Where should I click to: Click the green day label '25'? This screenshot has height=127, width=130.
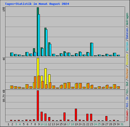(99, 124)
